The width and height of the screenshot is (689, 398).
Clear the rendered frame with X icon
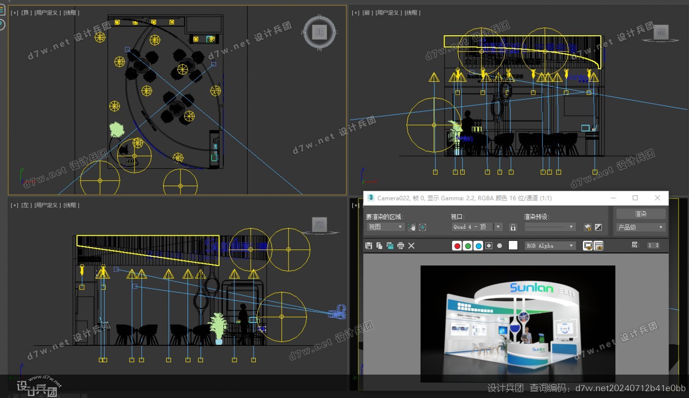(412, 246)
